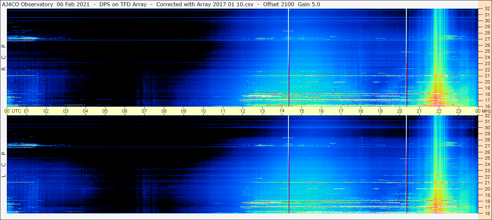This screenshot has height=220, width=492.
Task: Click 27 MHz label on upper RCP scale
Action: (487, 39)
